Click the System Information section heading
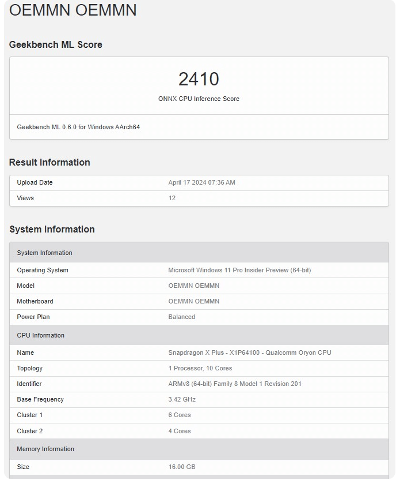 click(52, 229)
